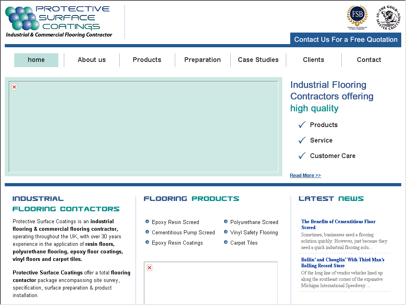Open the About us page
Screen dimensions: 406x305
coord(92,60)
